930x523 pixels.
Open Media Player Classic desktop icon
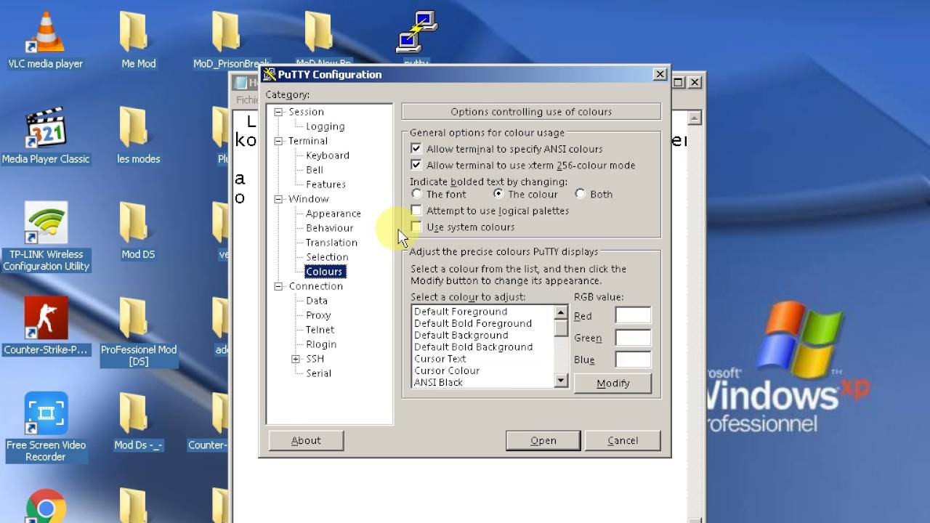point(46,136)
